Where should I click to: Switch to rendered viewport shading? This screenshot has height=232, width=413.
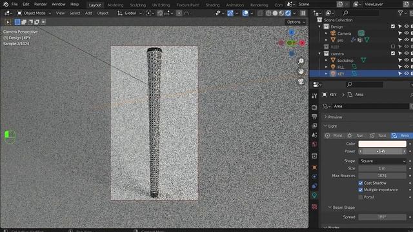[x=288, y=13]
